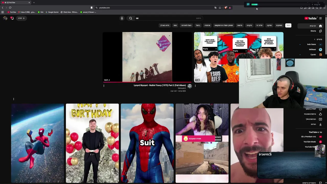Open the Cycnic channel subscription

tap(314, 54)
